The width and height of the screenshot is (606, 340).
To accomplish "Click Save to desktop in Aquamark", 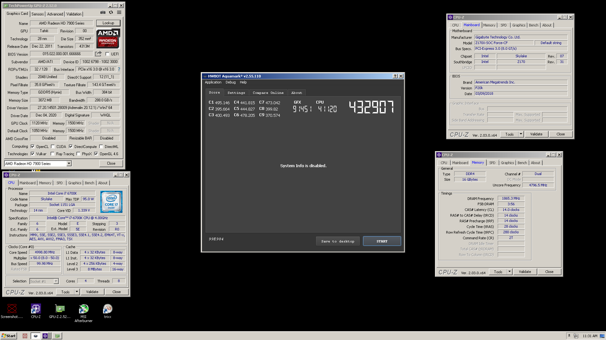I will [338, 241].
